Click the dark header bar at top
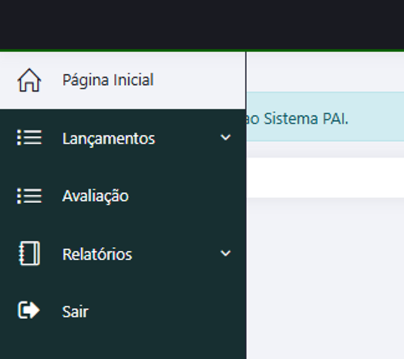The width and height of the screenshot is (404, 359). coord(202,25)
